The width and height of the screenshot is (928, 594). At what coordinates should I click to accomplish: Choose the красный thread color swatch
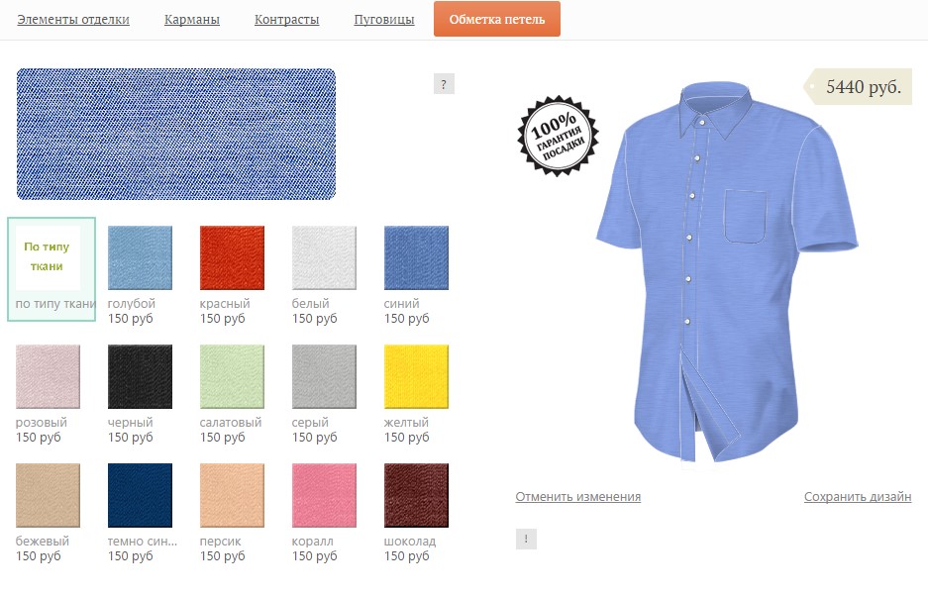(232, 258)
